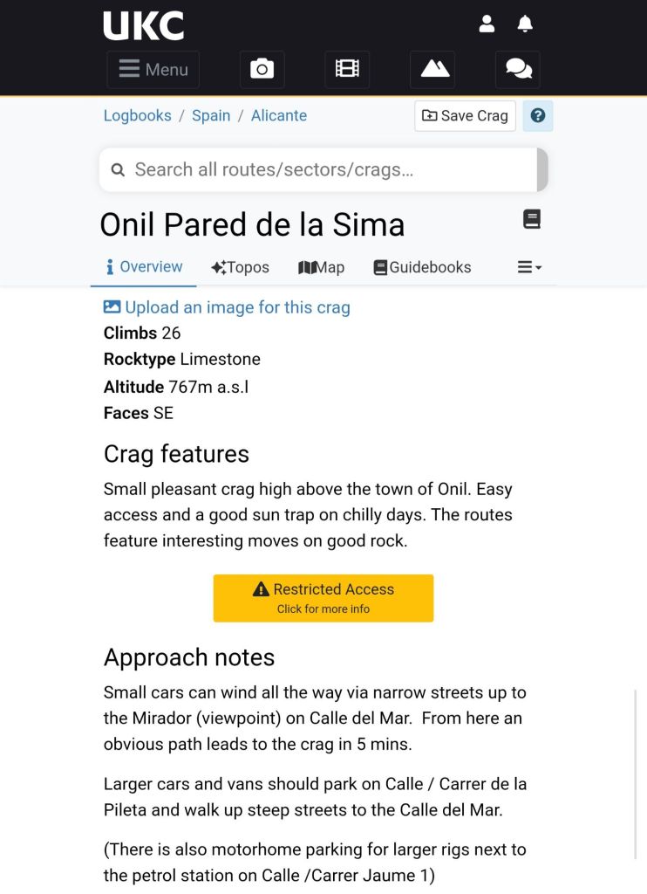Viewport: 647px width, 894px height.
Task: Open the photos camera icon
Action: pyautogui.click(x=262, y=70)
